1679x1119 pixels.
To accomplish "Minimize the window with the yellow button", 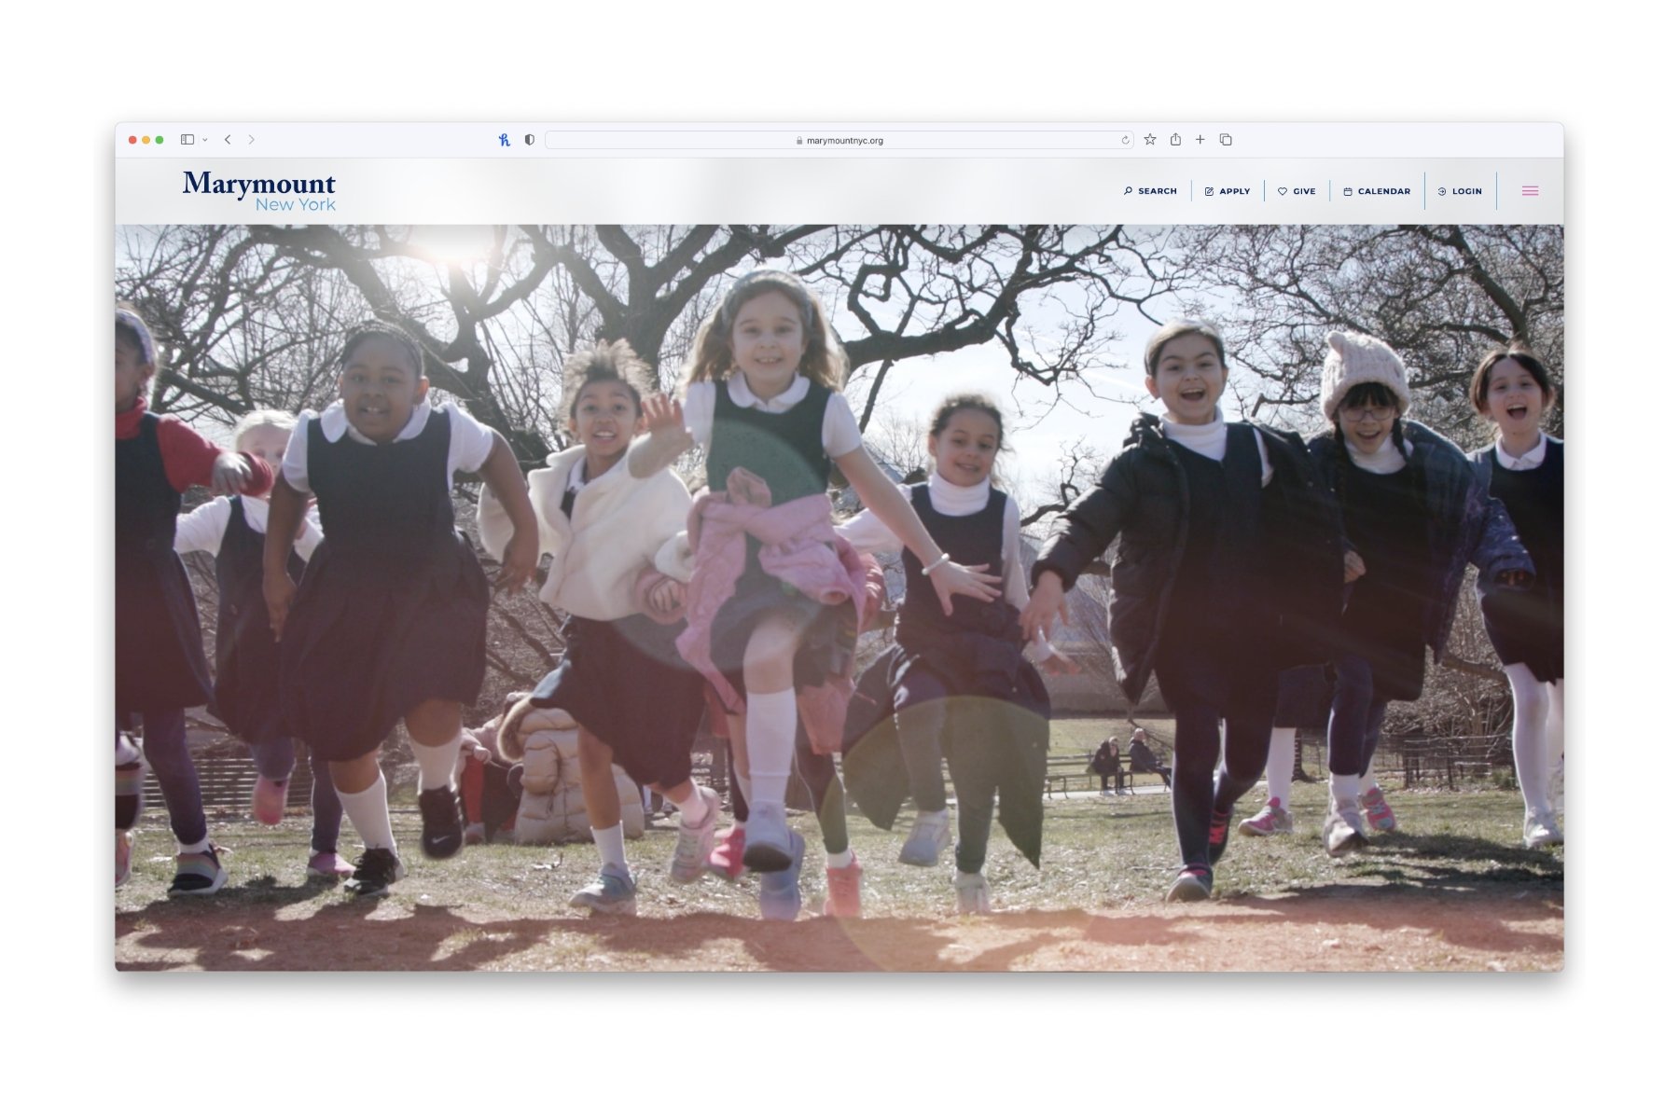I will pyautogui.click(x=146, y=140).
